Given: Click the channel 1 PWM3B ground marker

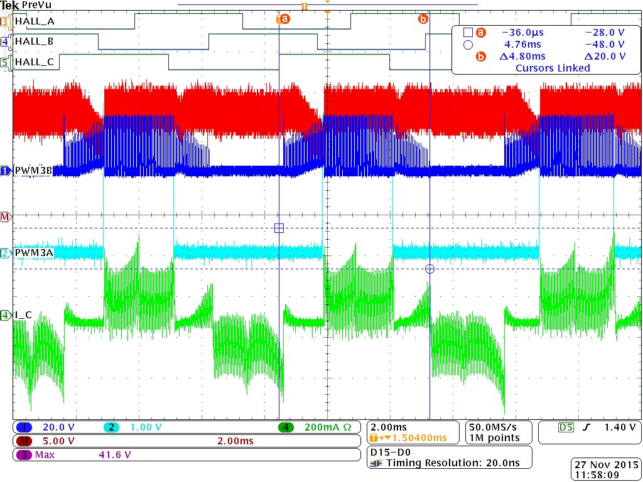Looking at the screenshot, I should click(6, 171).
